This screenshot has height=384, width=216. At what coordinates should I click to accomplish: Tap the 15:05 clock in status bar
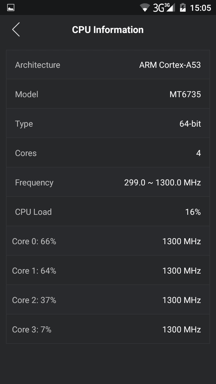(x=201, y=8)
